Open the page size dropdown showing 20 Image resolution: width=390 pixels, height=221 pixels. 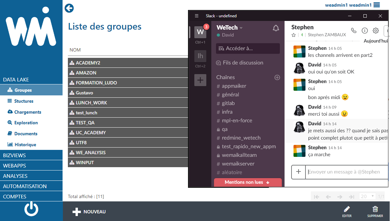click(367, 196)
